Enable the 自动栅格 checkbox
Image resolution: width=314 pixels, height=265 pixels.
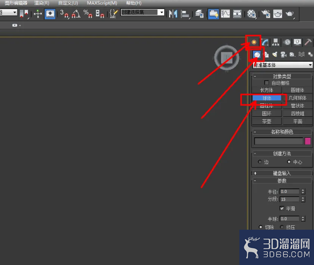pyautogui.click(x=266, y=83)
